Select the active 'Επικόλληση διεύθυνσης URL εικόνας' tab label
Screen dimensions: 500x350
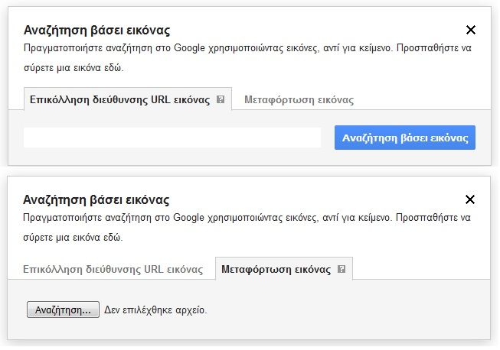pyautogui.click(x=120, y=100)
